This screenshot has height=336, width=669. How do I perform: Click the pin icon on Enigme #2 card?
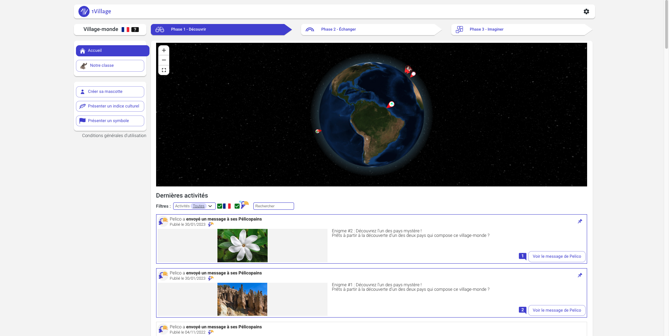tap(580, 221)
